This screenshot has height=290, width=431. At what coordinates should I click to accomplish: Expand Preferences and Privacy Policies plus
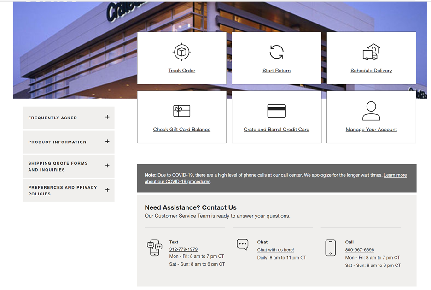pyautogui.click(x=107, y=190)
